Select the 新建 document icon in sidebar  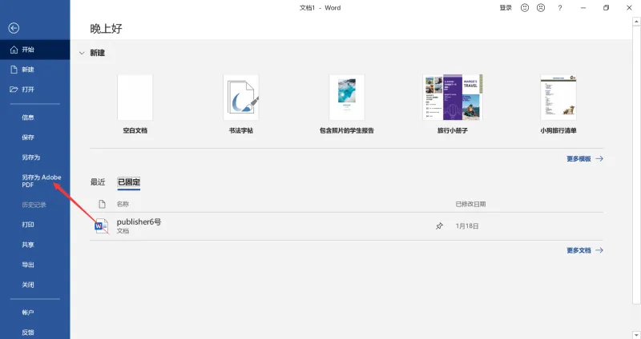pos(14,70)
